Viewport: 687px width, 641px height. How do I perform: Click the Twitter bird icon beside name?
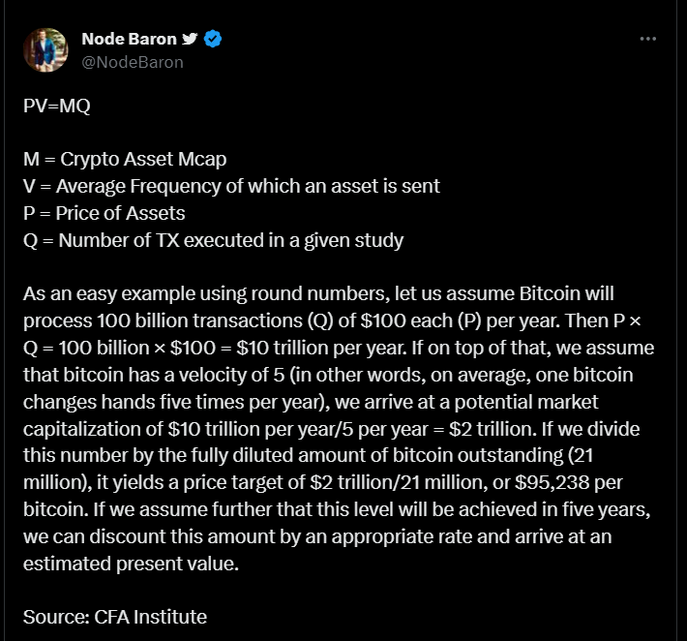tap(190, 39)
